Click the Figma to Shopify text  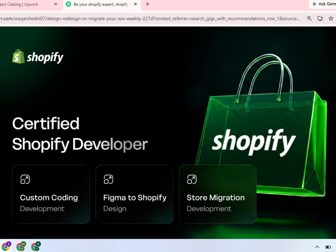135,198
